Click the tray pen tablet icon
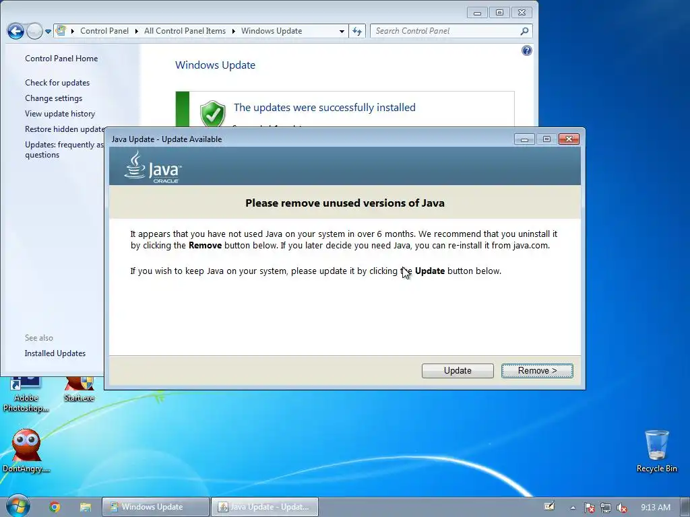This screenshot has height=517, width=690. click(549, 506)
